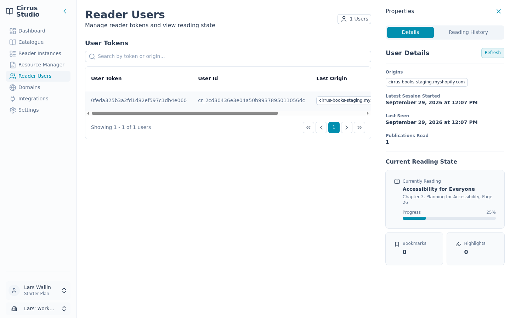Jump to the first page of users

[x=308, y=128]
